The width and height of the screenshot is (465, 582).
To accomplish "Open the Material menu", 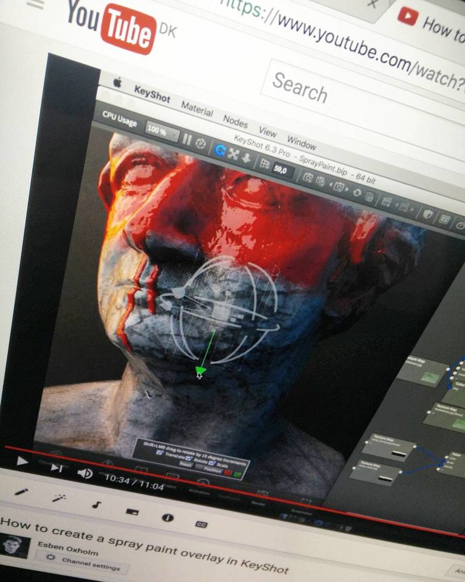I will [197, 109].
